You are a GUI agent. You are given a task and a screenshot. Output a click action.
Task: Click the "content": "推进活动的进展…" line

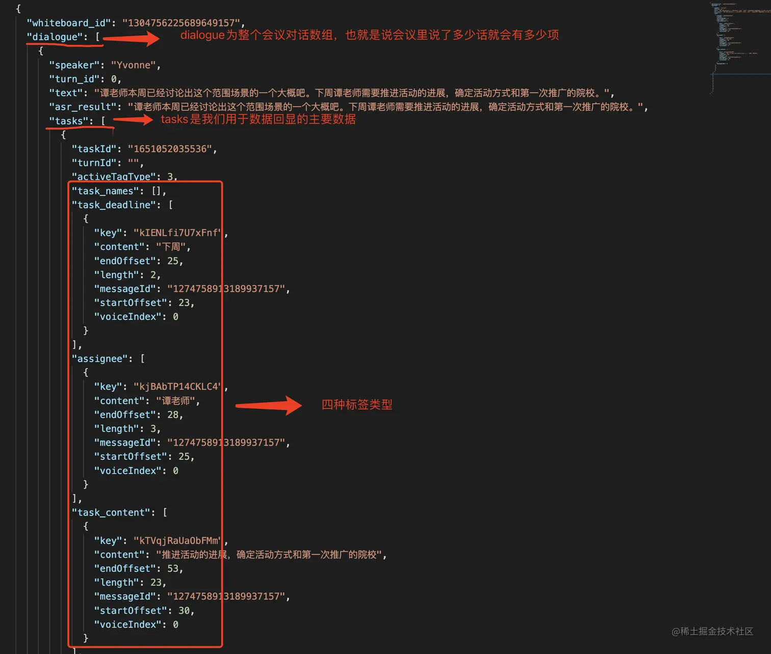pos(240,555)
